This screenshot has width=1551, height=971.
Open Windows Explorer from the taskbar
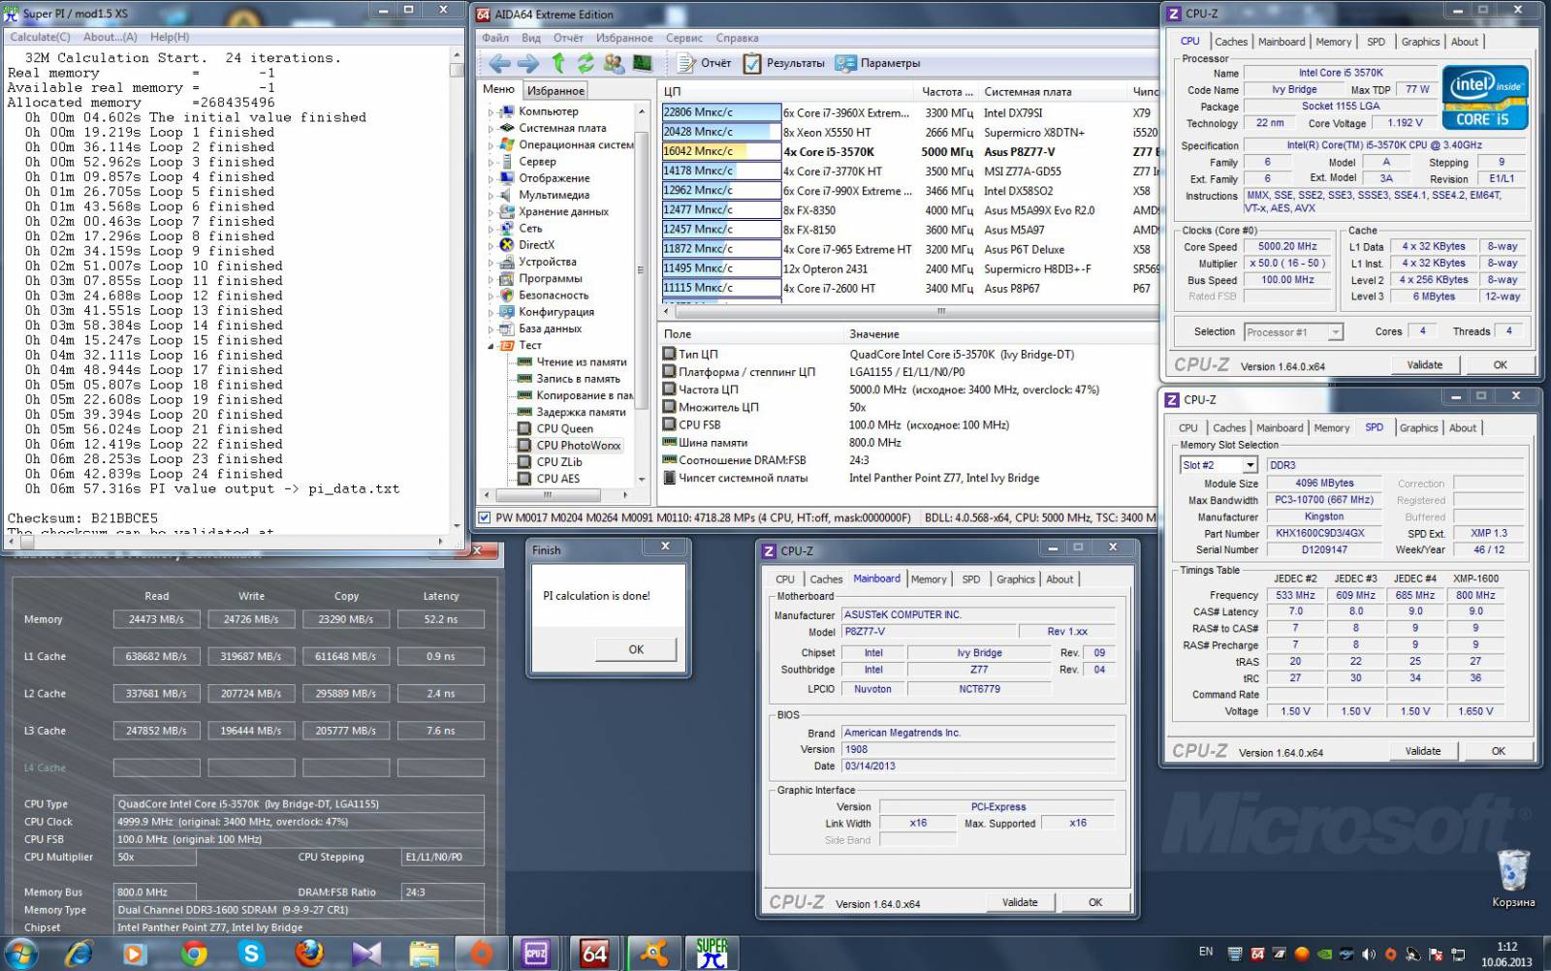(x=424, y=954)
